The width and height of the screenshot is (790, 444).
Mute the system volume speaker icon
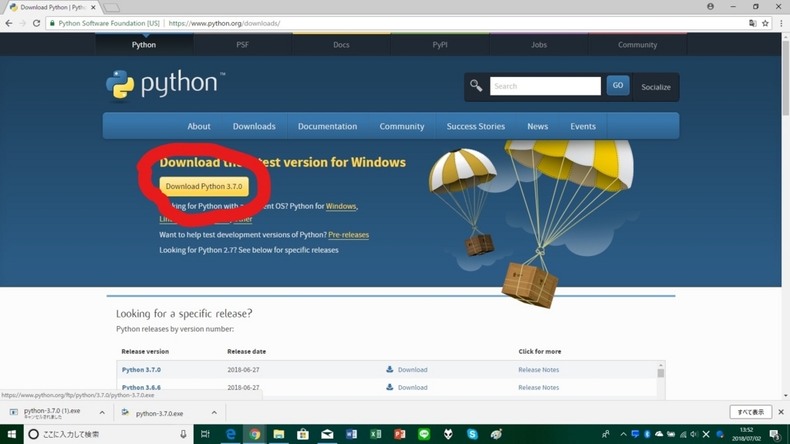(694, 434)
